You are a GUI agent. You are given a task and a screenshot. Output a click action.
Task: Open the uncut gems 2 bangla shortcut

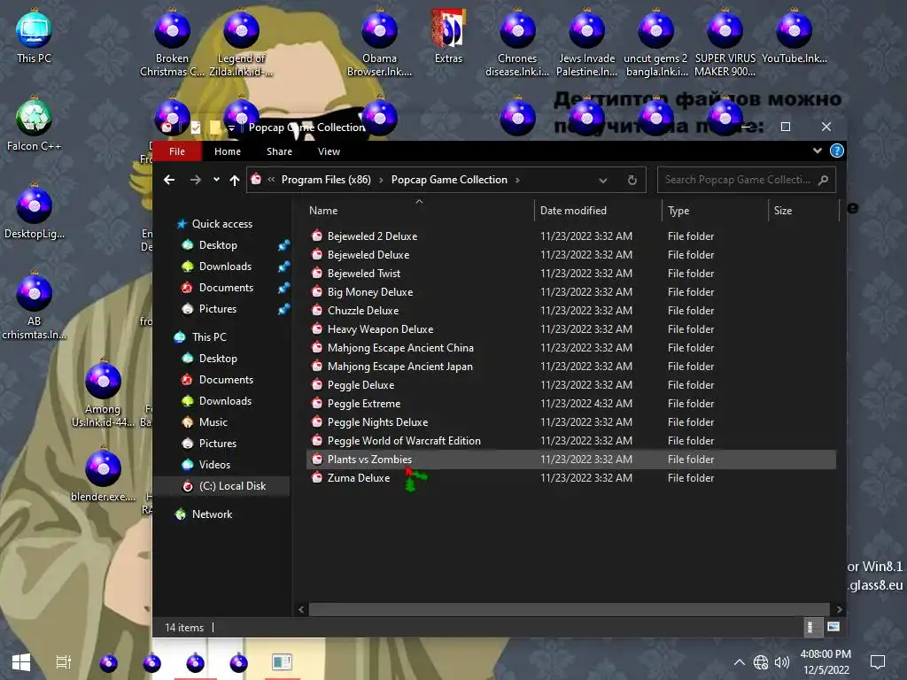pyautogui.click(x=655, y=42)
